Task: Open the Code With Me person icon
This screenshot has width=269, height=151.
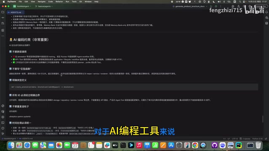Action: (239, 6)
